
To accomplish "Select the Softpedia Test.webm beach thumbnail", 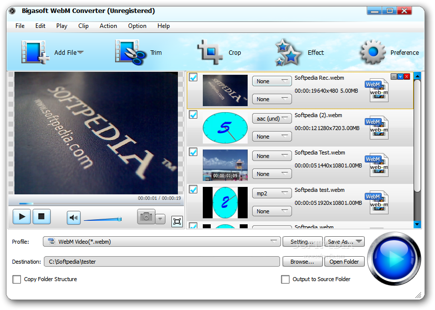I will [x=225, y=165].
